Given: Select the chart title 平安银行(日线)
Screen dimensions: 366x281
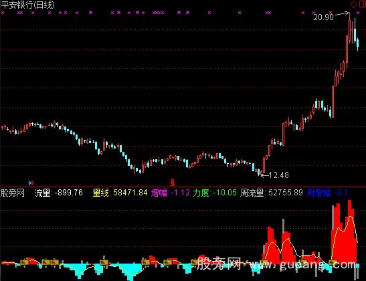Looking at the screenshot, I should pos(28,5).
